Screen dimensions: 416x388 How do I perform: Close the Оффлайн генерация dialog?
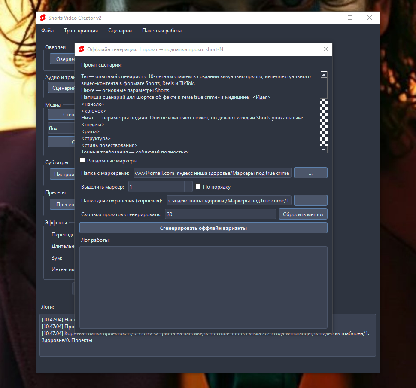(326, 49)
